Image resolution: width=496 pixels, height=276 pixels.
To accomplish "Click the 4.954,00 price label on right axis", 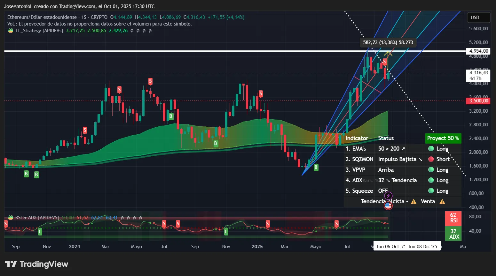I will click(x=479, y=51).
